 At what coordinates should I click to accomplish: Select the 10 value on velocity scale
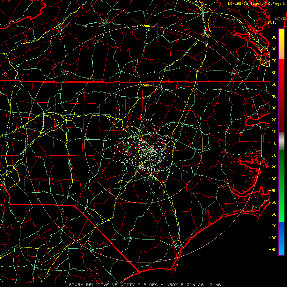point(274,132)
